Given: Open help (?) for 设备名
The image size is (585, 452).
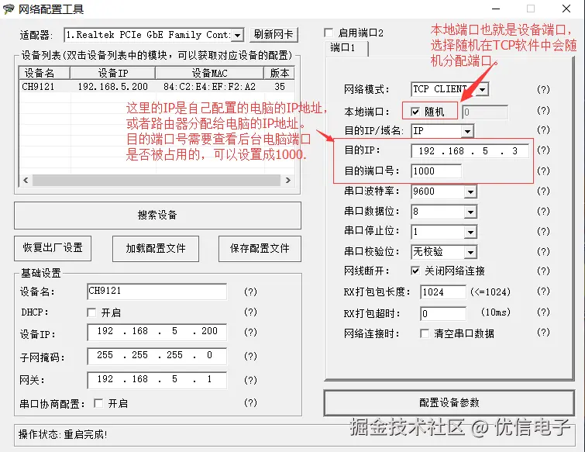Looking at the screenshot, I should pos(250,292).
